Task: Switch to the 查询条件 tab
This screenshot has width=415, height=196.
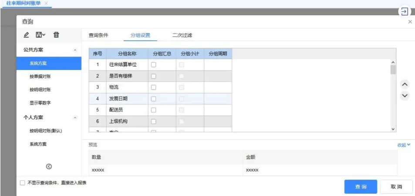Action: 98,35
